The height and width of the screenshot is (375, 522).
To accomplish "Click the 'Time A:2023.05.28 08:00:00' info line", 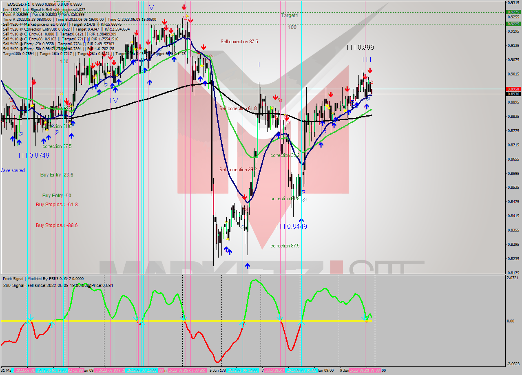I will (x=80, y=19).
